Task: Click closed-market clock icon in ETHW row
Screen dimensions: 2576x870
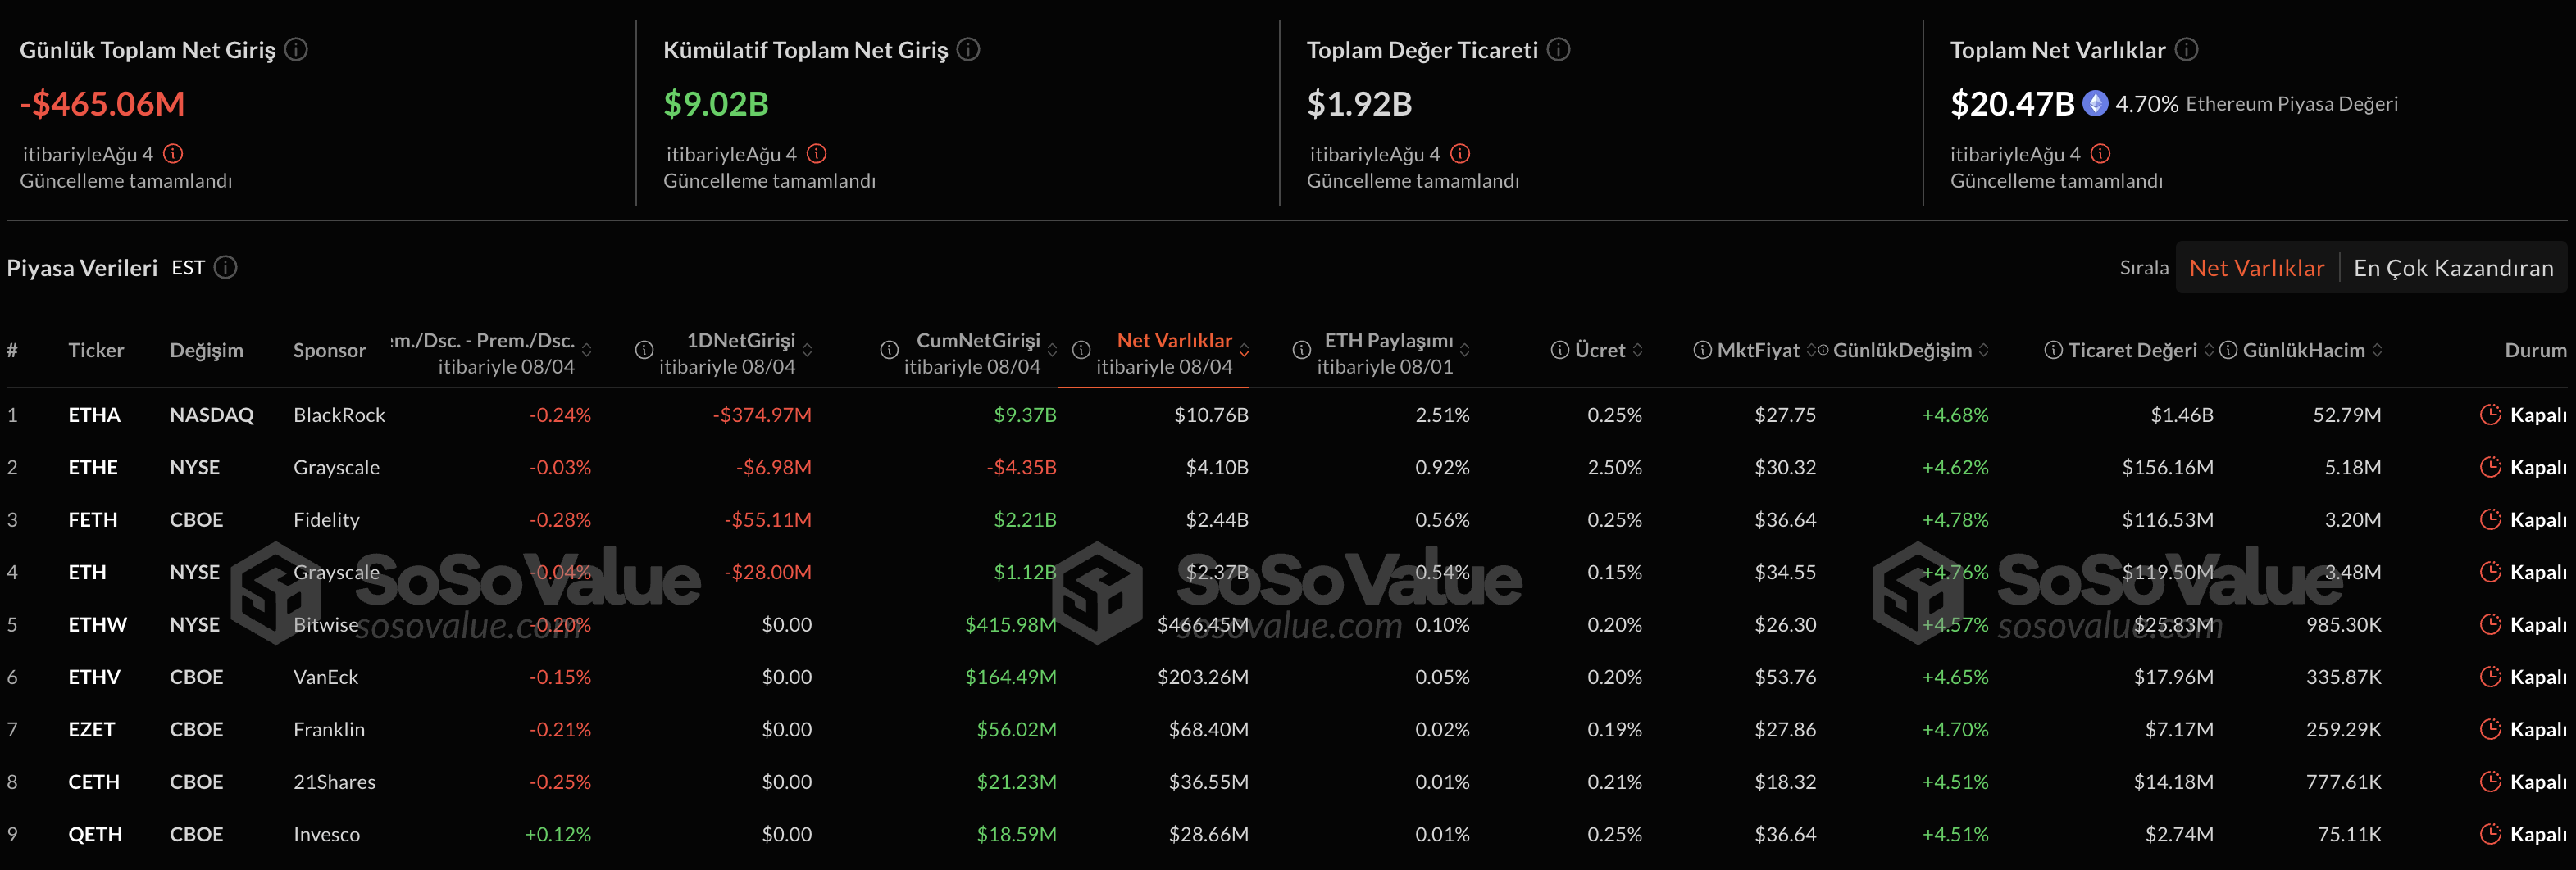Action: [2490, 624]
